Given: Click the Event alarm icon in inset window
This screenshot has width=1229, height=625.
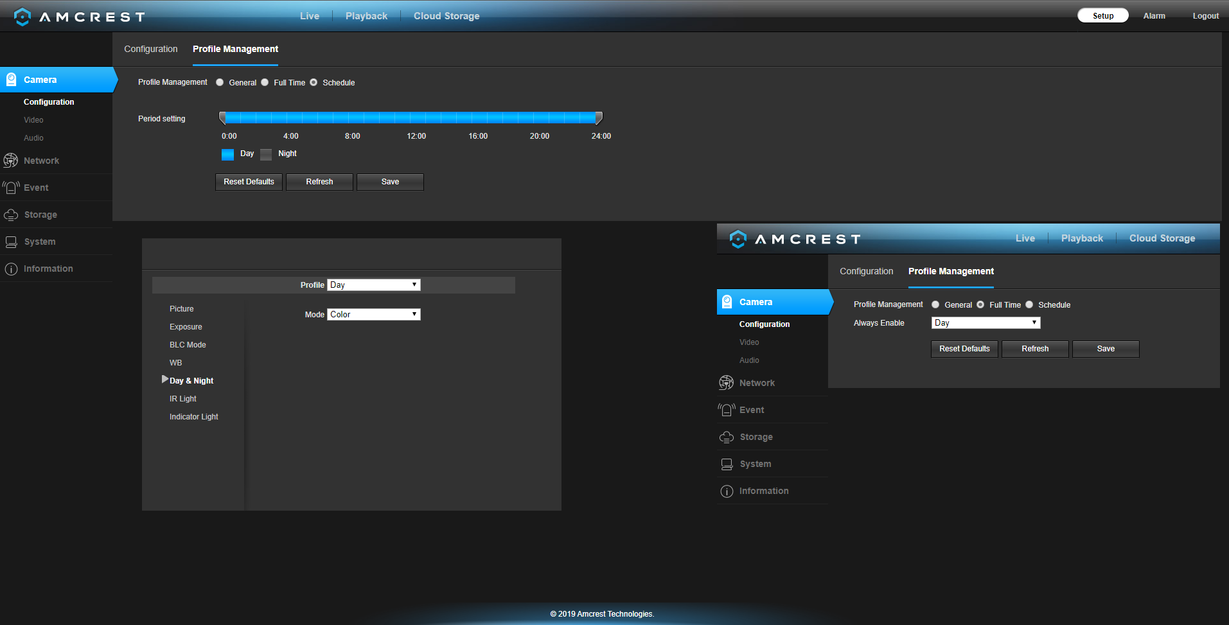Looking at the screenshot, I should pyautogui.click(x=727, y=410).
